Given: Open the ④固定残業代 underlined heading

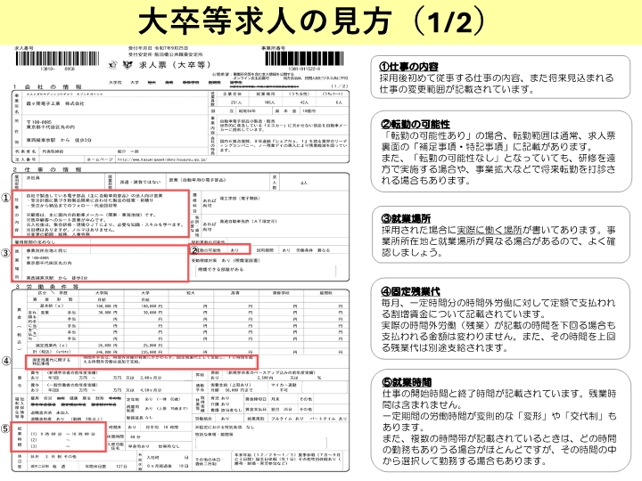Looking at the screenshot, I should 410,291.
